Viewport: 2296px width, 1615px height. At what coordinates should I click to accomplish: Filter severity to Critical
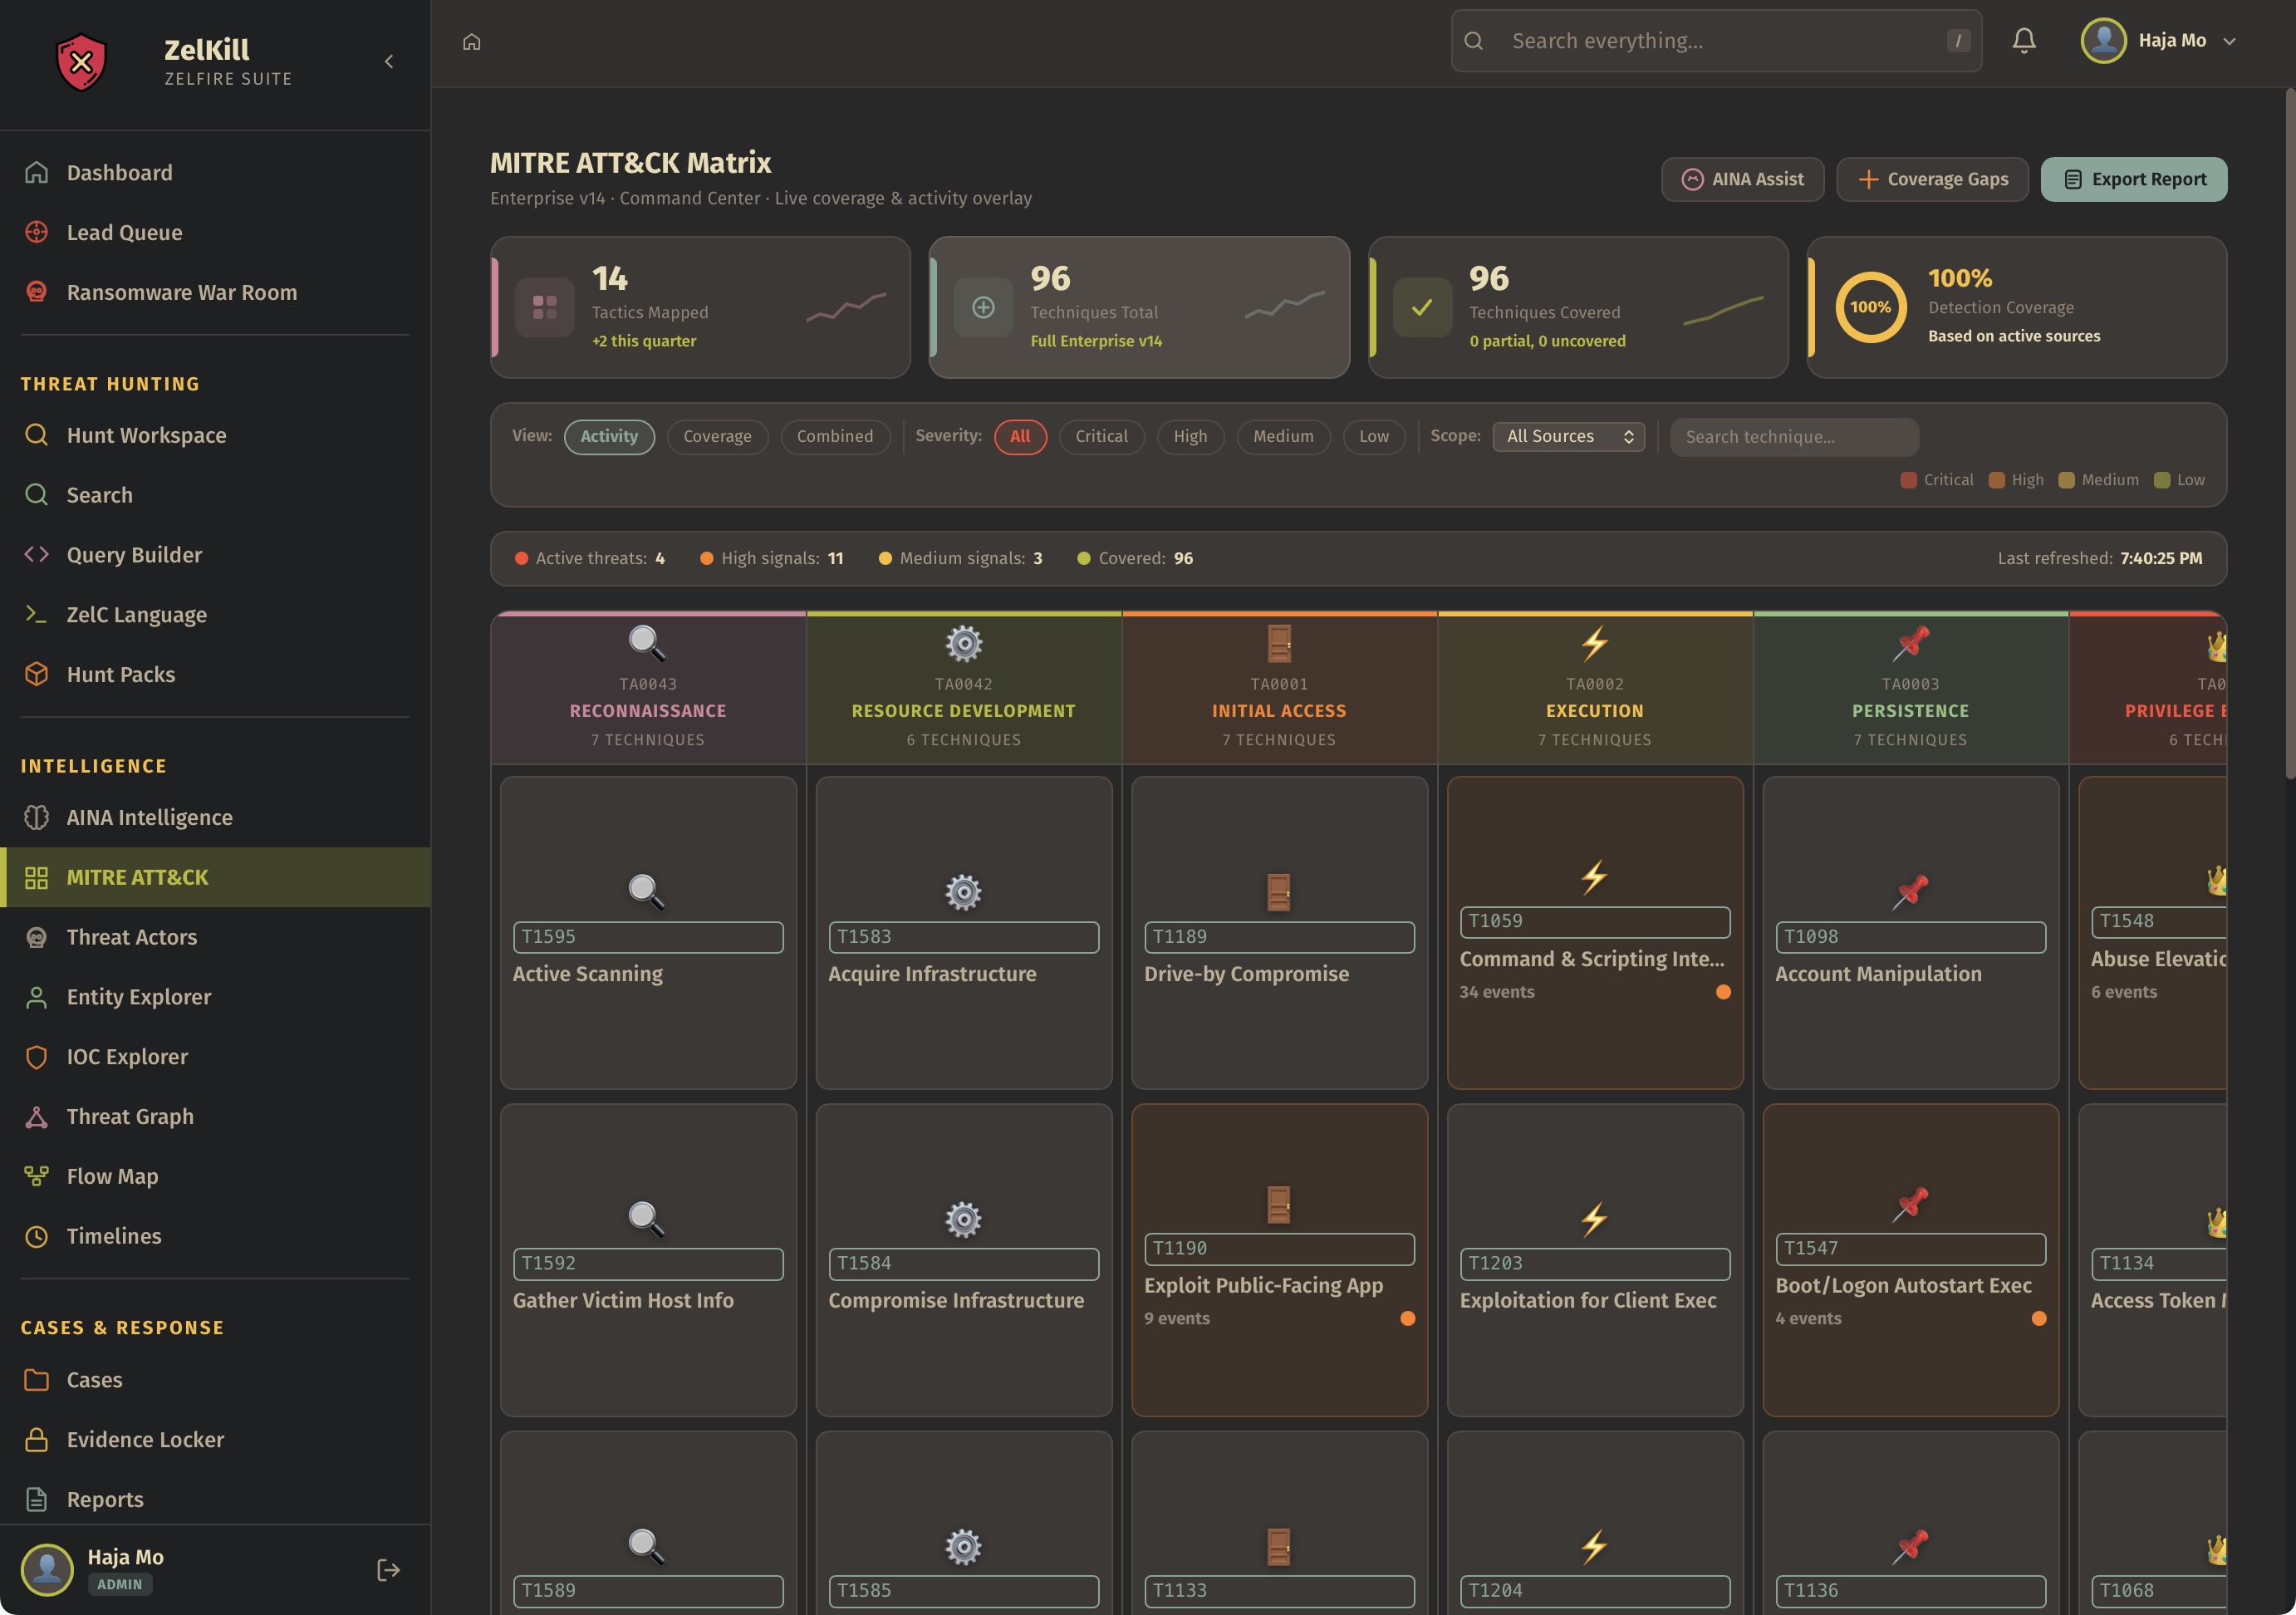[1100, 437]
